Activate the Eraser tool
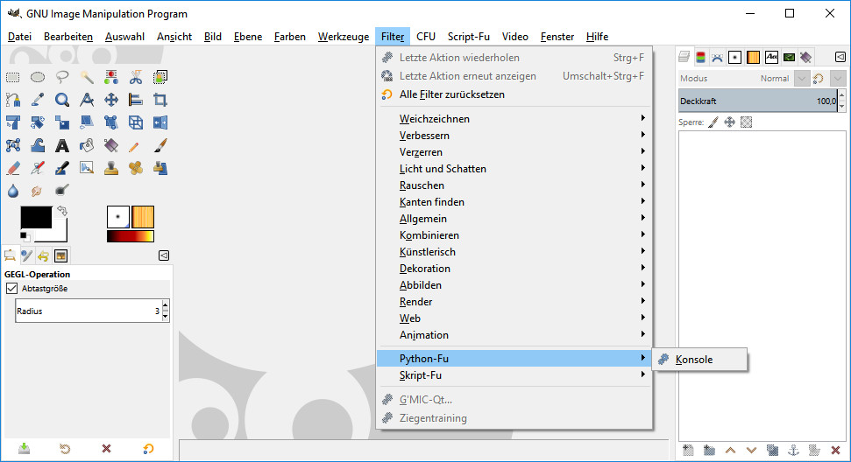The width and height of the screenshot is (851, 462). 13,168
